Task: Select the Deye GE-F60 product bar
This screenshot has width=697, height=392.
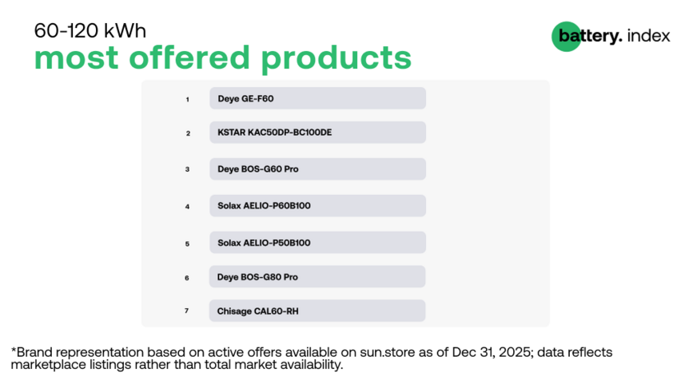Action: pos(317,99)
